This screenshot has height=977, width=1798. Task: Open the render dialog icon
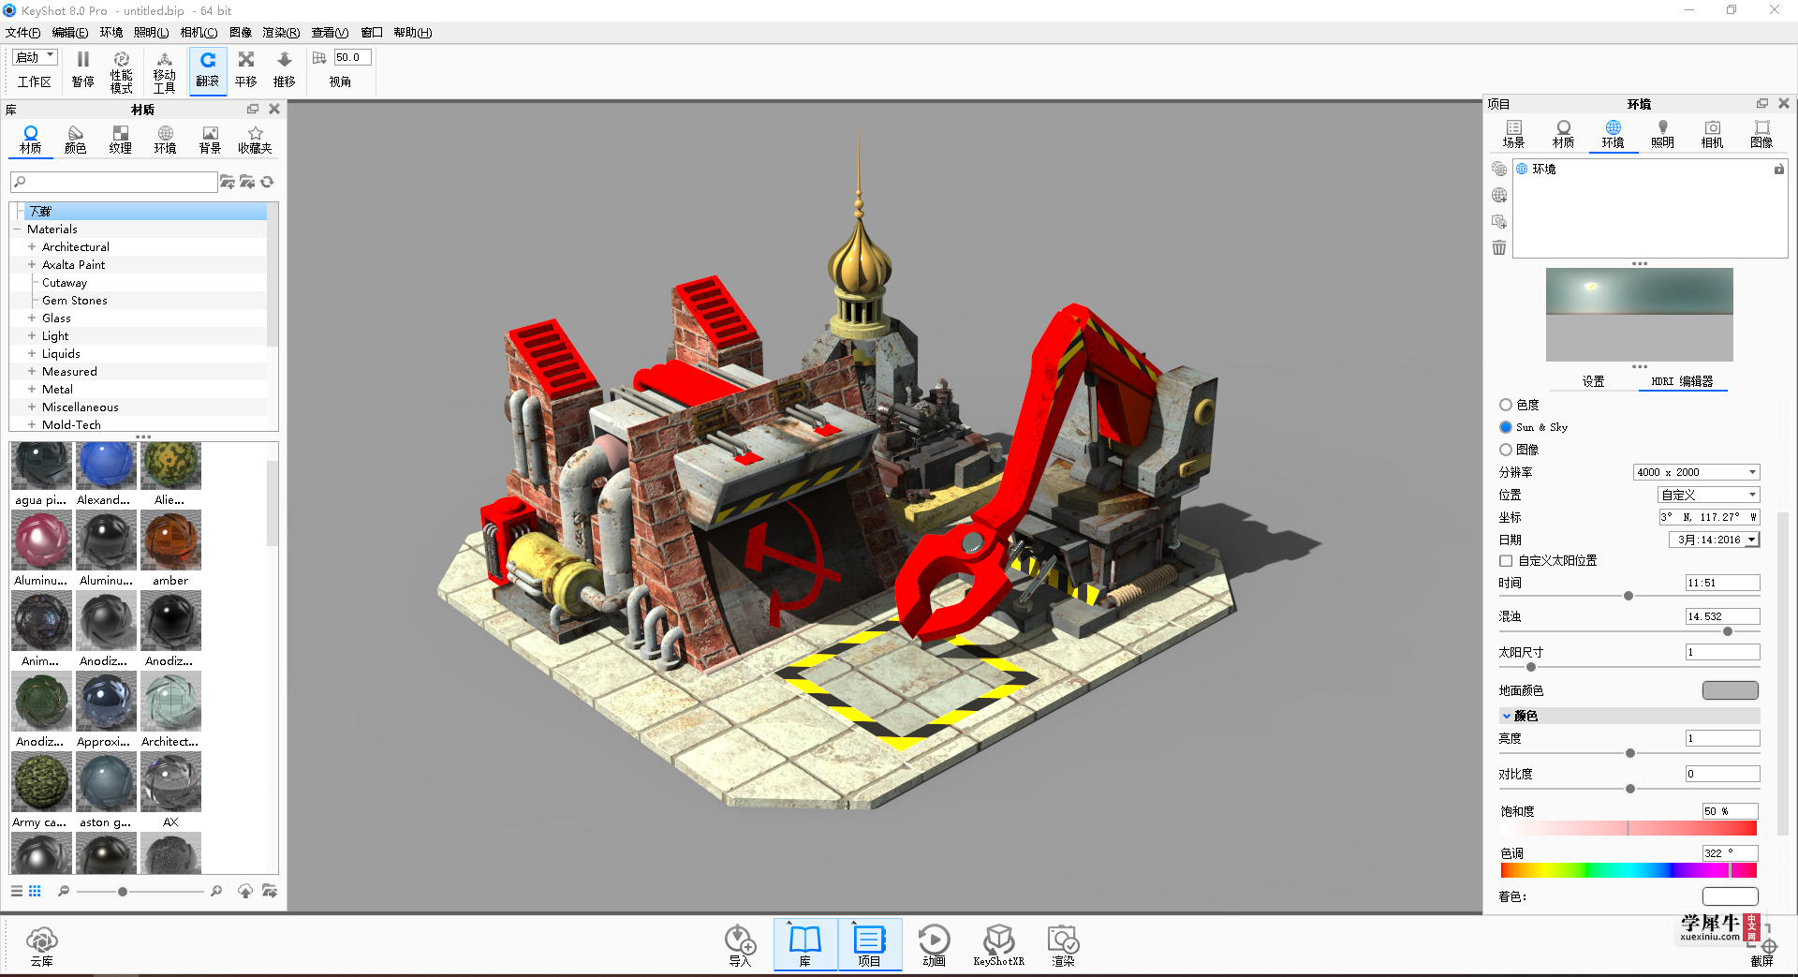[1063, 939]
